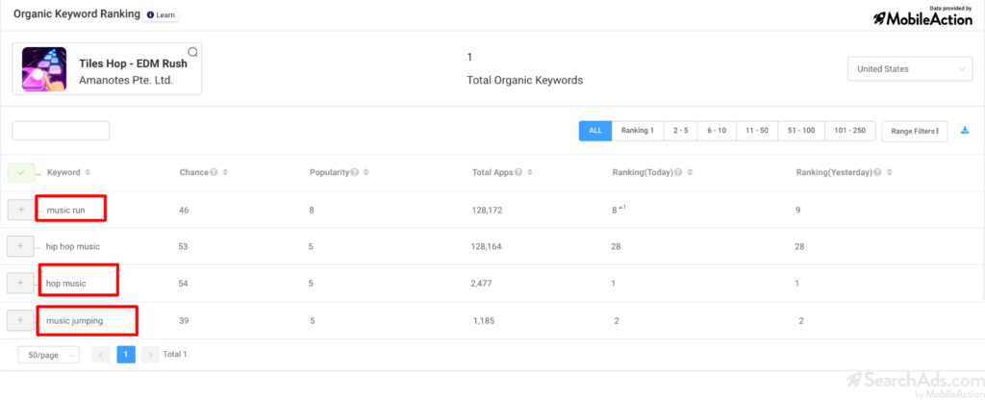This screenshot has width=985, height=400.
Task: Open the Range Filters dropdown
Action: pos(915,131)
